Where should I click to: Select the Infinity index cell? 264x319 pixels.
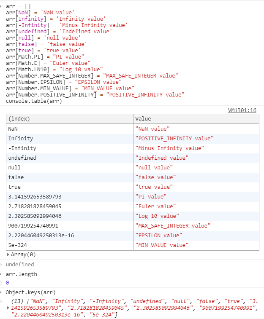click(70, 139)
